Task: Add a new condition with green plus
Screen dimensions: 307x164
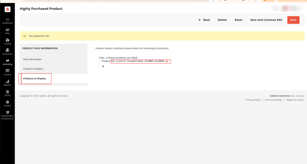Action: 103,66
